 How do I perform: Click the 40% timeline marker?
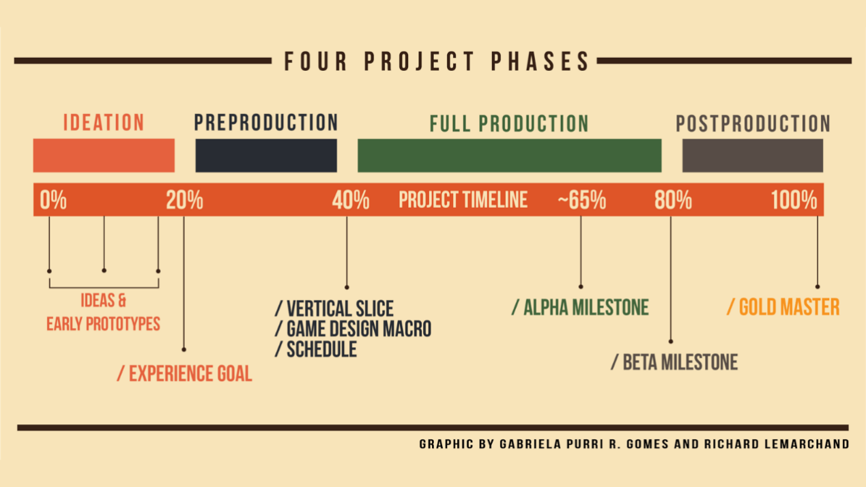click(x=351, y=200)
